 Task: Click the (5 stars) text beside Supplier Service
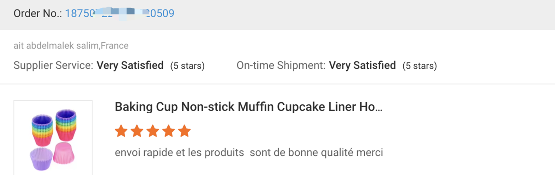pyautogui.click(x=187, y=66)
